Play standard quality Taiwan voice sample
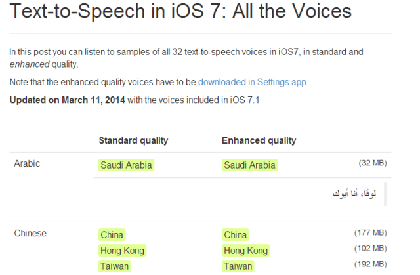Viewport: 420px width, 275px height. point(114,266)
